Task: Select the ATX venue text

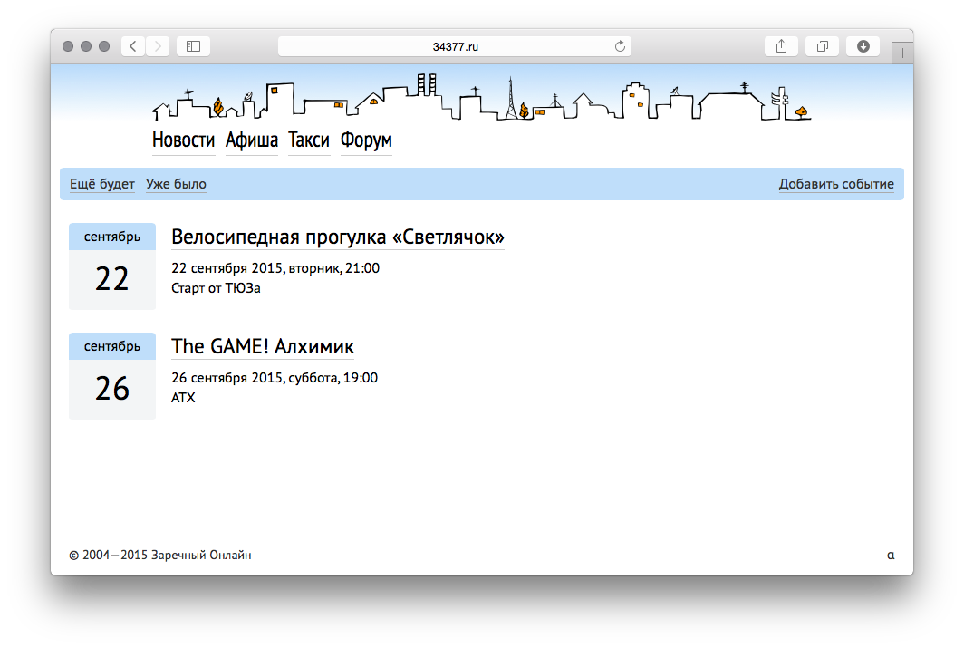Action: pos(183,397)
